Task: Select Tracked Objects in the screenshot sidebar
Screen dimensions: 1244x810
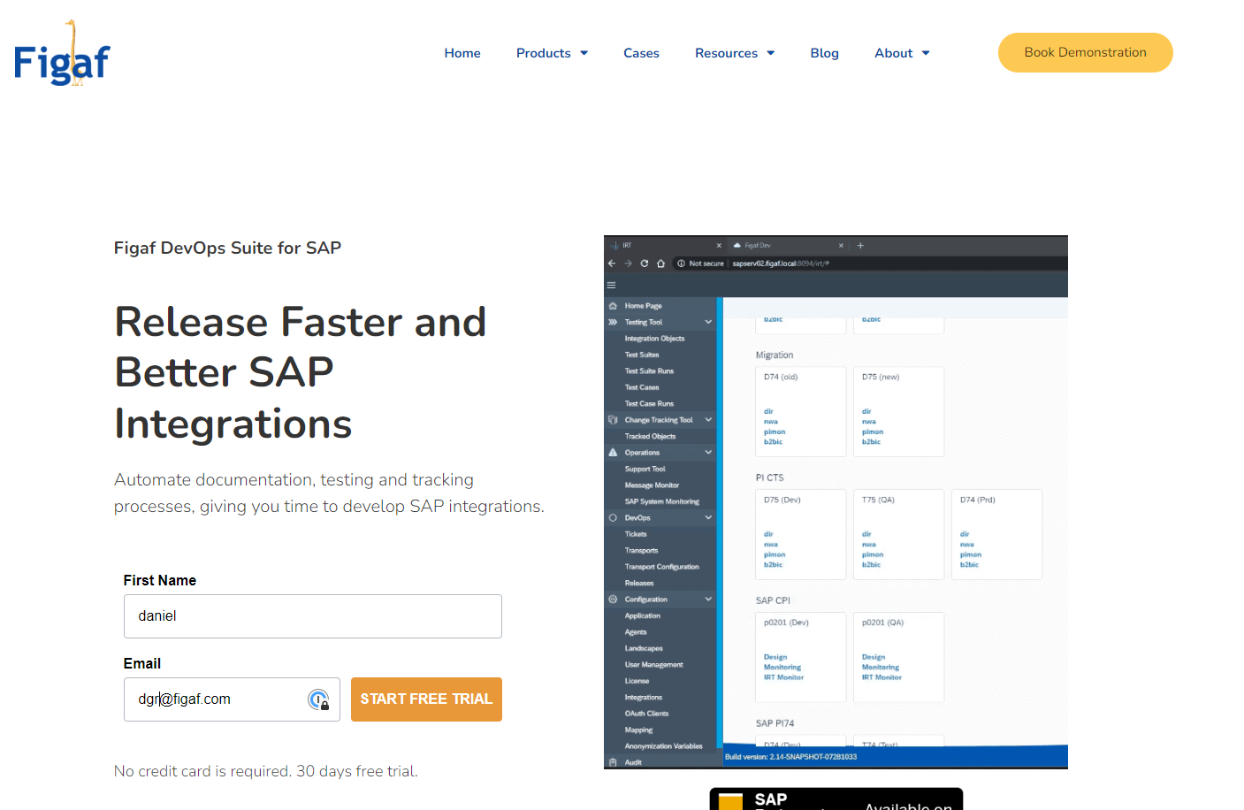Action: pyautogui.click(x=650, y=437)
